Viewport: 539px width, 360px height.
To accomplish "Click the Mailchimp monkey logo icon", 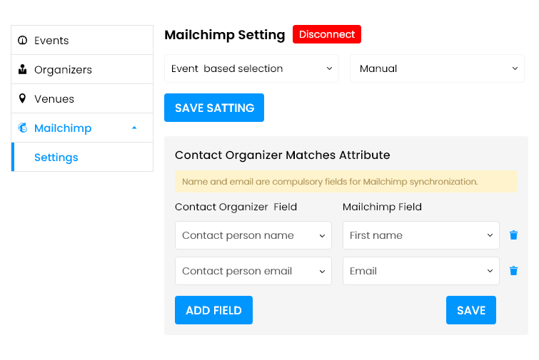I will (x=23, y=128).
